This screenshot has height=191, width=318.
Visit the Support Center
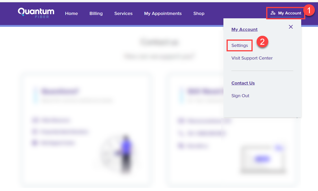(252, 58)
